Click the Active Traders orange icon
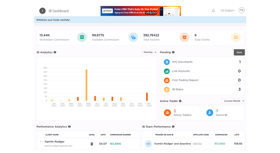 [167, 113]
